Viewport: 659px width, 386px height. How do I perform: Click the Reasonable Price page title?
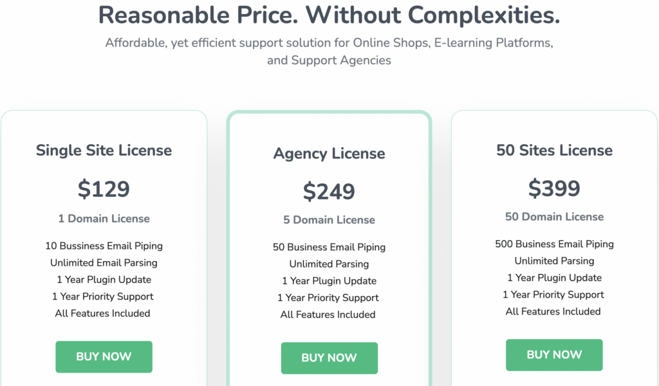coord(329,15)
